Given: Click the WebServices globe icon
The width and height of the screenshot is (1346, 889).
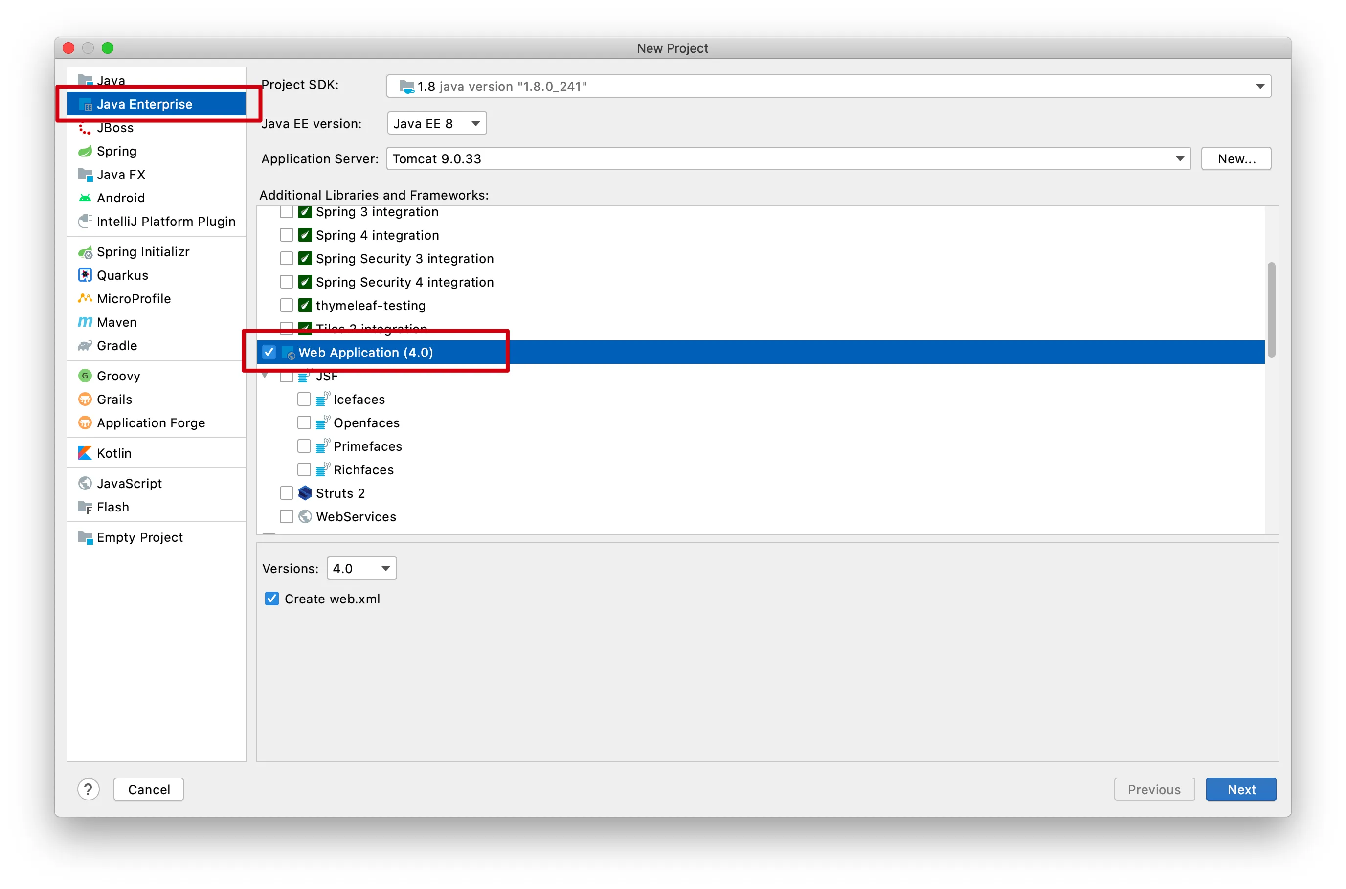Looking at the screenshot, I should tap(305, 517).
